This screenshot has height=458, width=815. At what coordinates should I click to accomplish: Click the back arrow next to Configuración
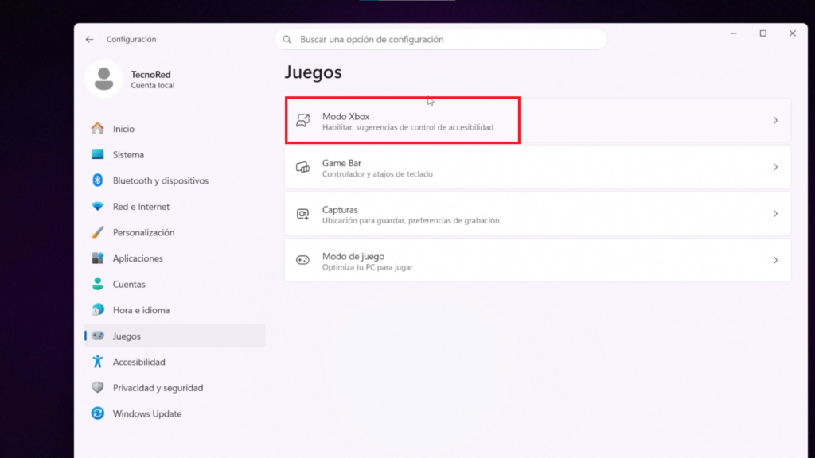[89, 40]
